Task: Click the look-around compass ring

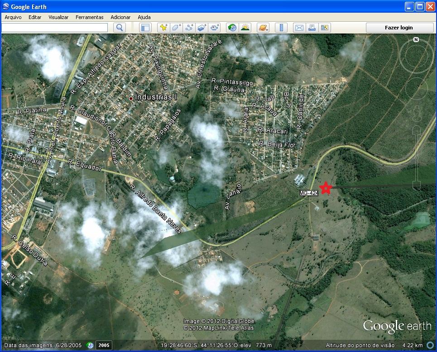Action: coord(416,56)
